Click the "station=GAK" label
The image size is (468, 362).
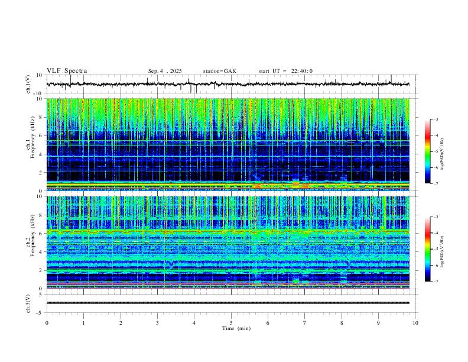point(219,71)
